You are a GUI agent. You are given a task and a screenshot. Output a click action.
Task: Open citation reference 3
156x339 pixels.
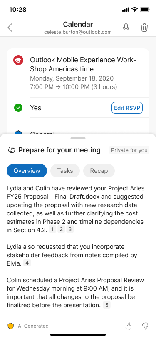click(x=70, y=229)
